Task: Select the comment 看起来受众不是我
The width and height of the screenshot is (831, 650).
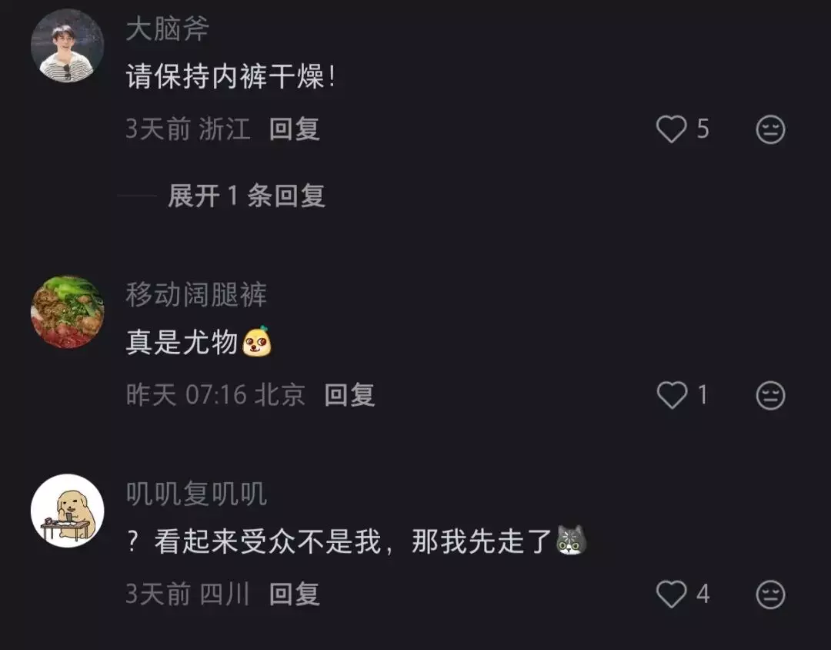Action: tap(267, 541)
